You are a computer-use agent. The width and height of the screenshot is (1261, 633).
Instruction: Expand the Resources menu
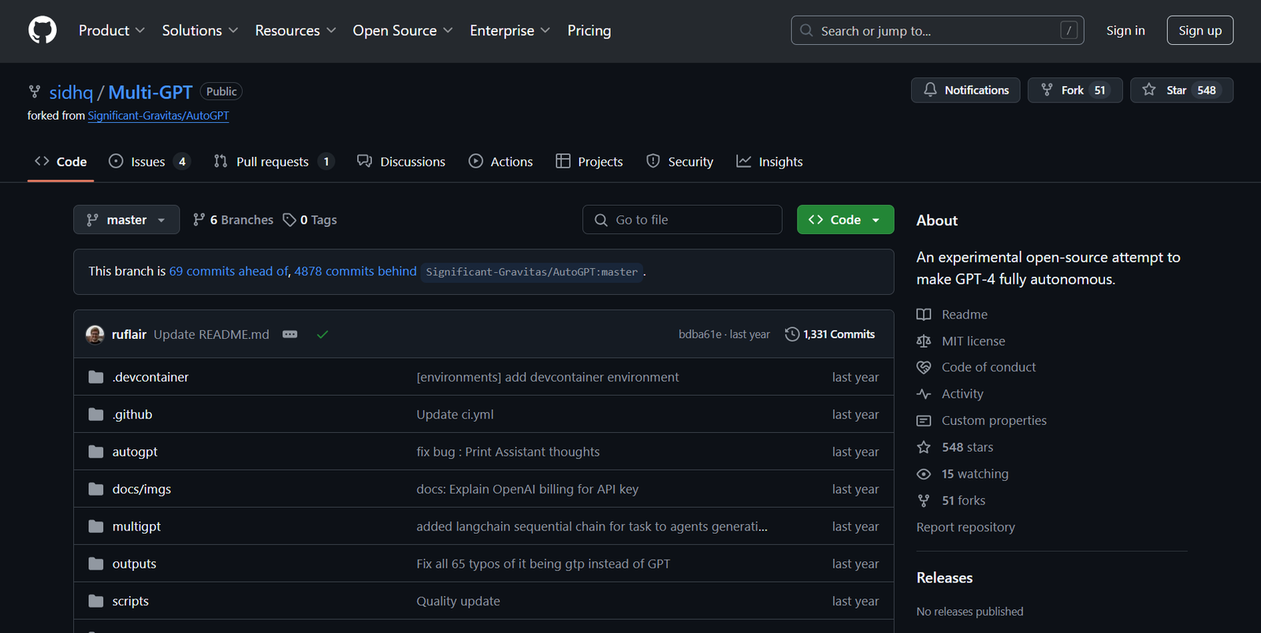(x=296, y=31)
